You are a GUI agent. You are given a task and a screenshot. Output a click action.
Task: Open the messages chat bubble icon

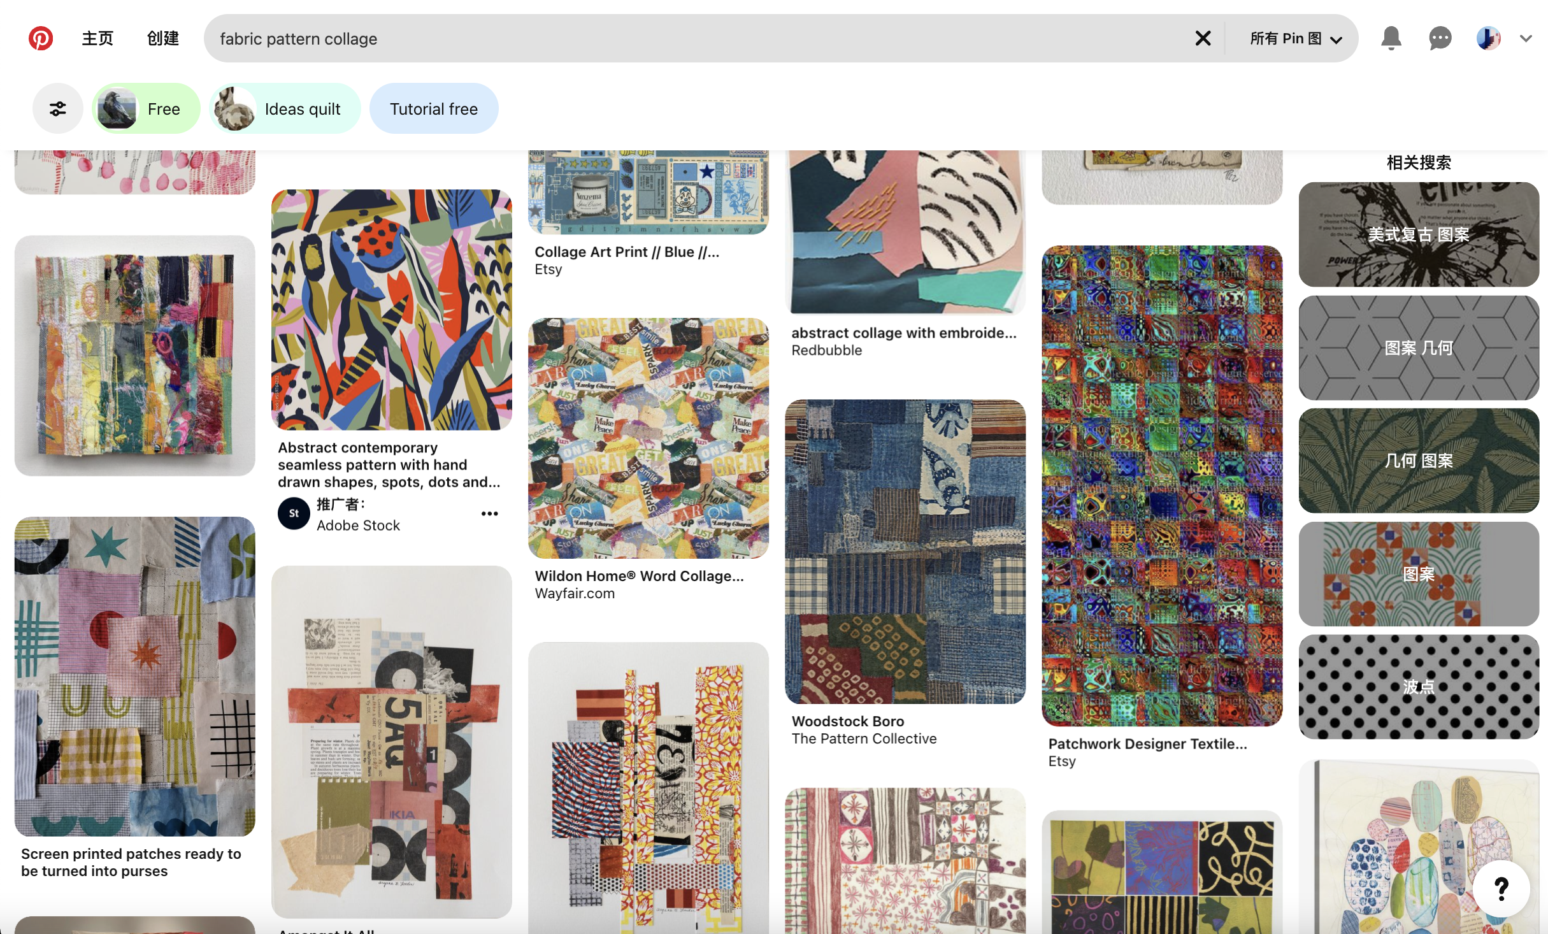(x=1440, y=38)
